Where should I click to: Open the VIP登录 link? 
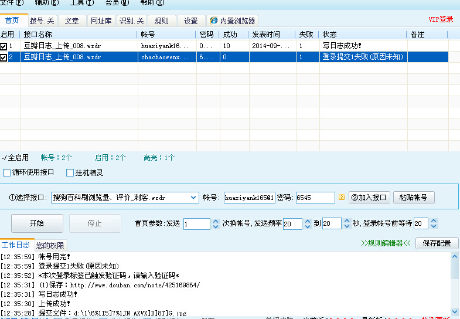(x=441, y=19)
